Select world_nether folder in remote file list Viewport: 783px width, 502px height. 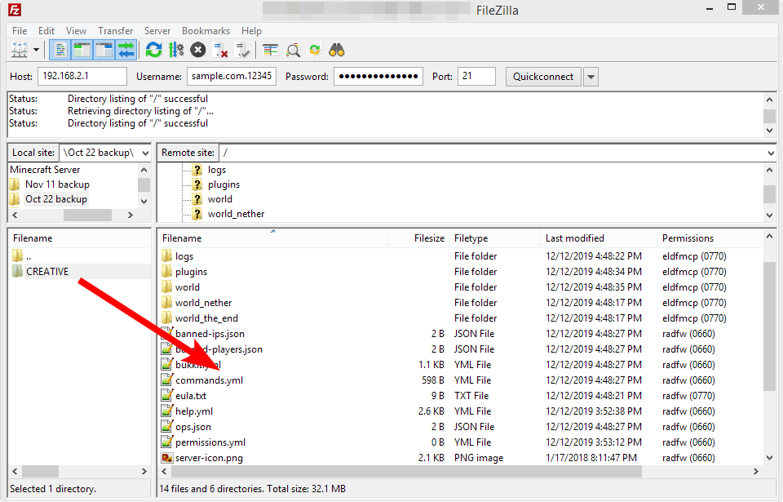point(203,303)
